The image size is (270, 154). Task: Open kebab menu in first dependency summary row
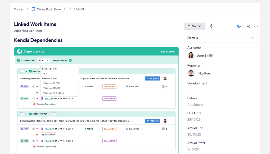(x=172, y=78)
